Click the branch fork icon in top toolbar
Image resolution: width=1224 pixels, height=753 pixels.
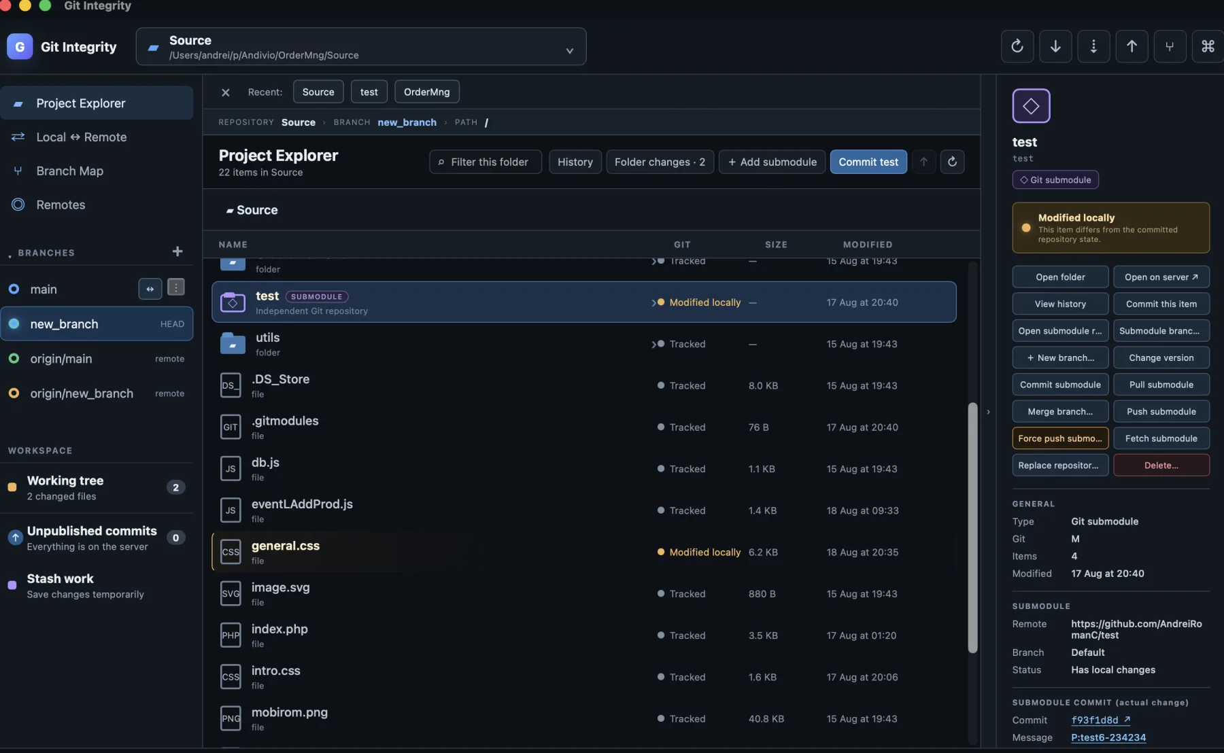tap(1170, 46)
